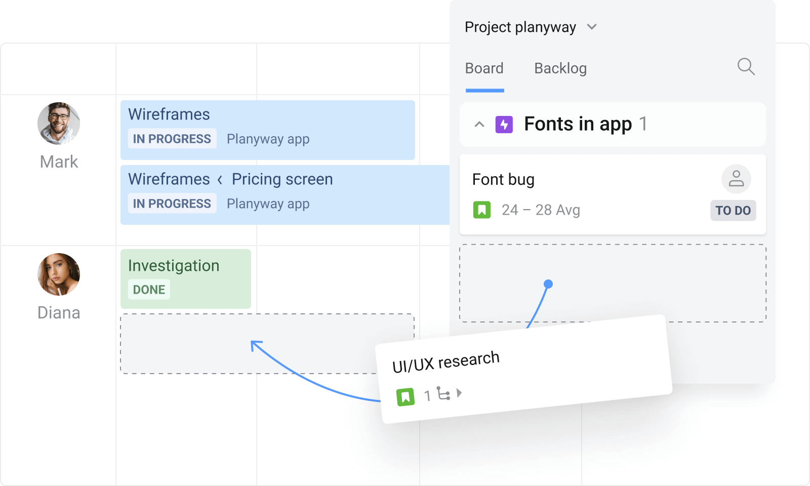Open the search in Project planway panel
The image size is (810, 486).
pyautogui.click(x=746, y=67)
